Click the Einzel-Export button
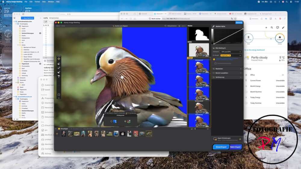Image resolution: width=301 pixels, height=169 pixels. click(x=221, y=147)
